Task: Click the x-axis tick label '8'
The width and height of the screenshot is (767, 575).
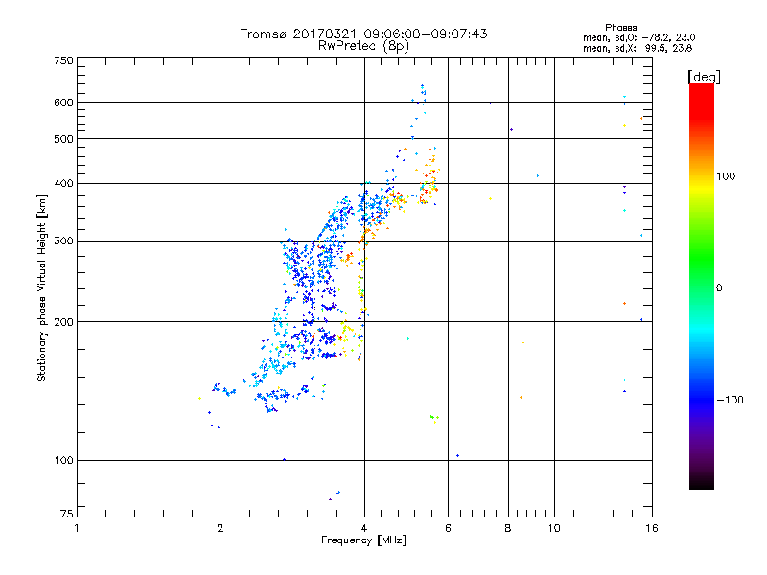Action: [508, 528]
